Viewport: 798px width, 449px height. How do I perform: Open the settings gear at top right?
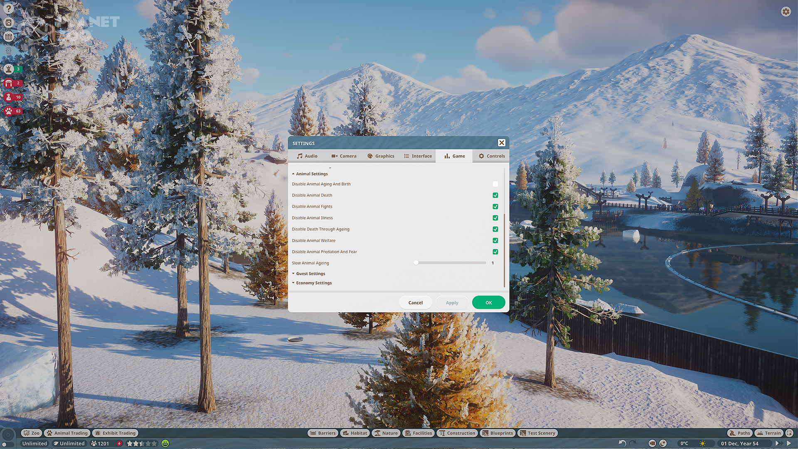pyautogui.click(x=786, y=12)
